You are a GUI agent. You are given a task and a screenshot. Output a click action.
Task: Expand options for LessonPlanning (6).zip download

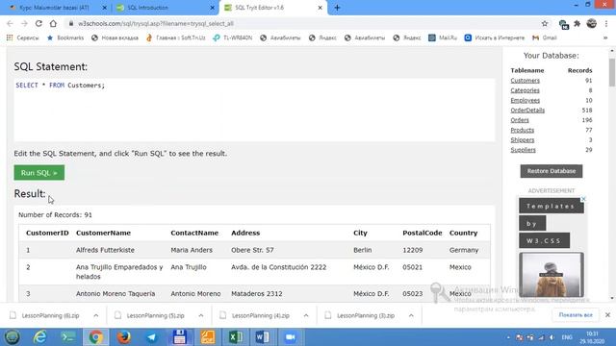tap(96, 315)
